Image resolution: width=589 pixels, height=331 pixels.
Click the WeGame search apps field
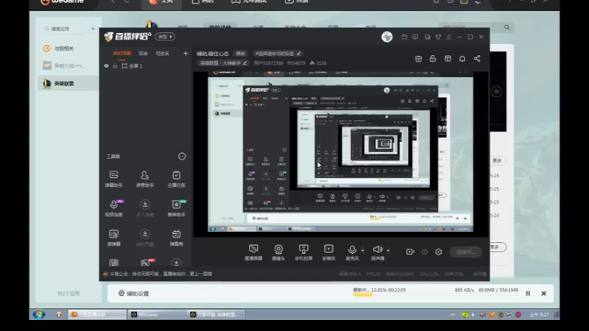point(63,29)
